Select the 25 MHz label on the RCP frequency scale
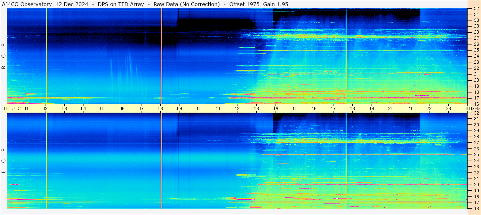This screenshot has width=481, height=215. coord(476,50)
